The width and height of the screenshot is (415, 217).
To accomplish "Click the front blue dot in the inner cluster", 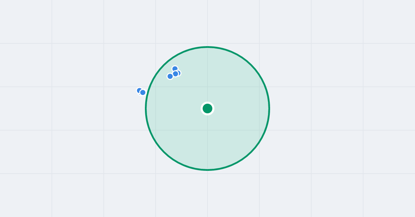I will (x=175, y=74).
